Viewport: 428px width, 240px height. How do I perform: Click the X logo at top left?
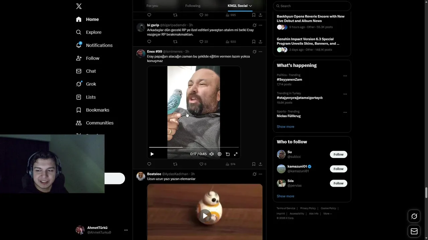79,6
